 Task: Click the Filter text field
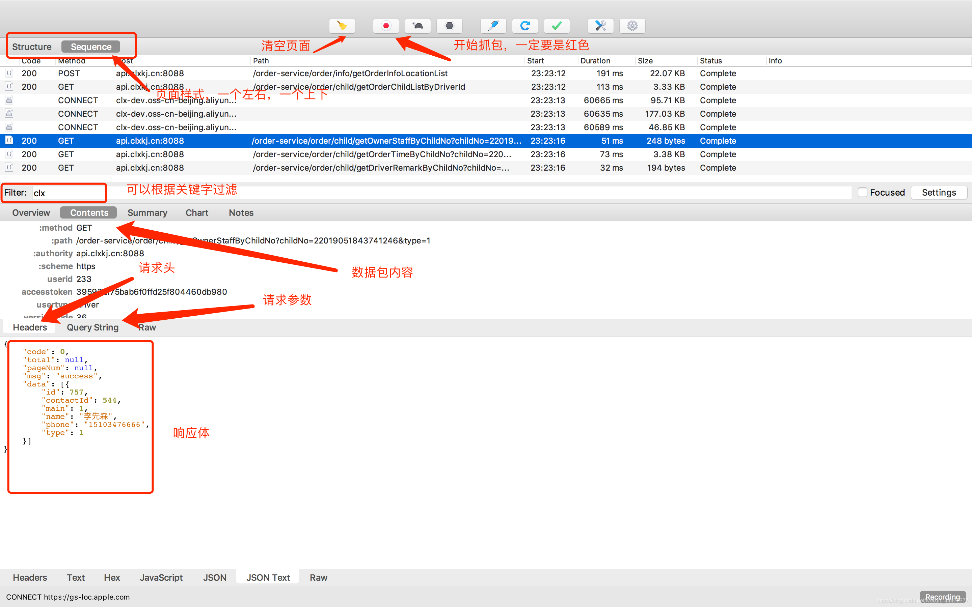tap(68, 193)
